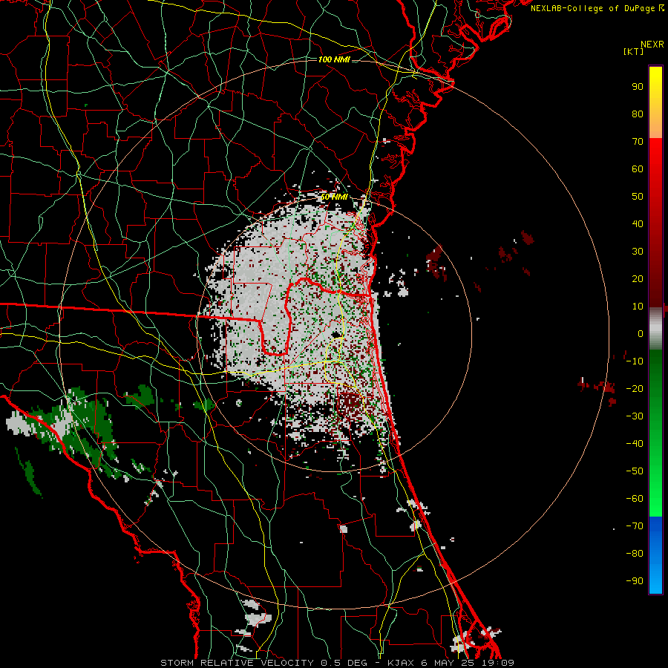
Task: Click the positive 10 scale label
Action: point(638,307)
